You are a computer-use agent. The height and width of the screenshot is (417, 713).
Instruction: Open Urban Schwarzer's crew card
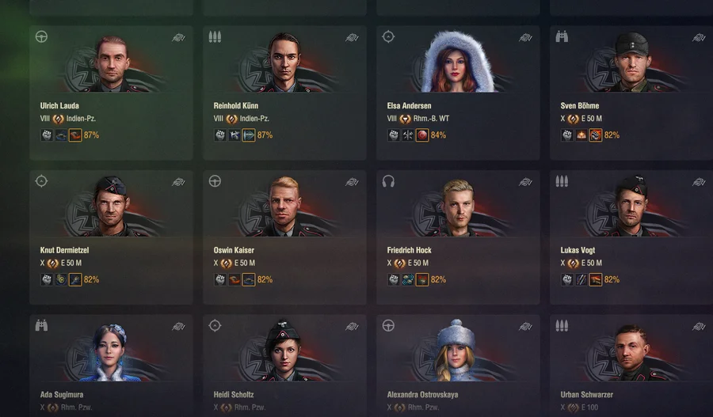631,366
